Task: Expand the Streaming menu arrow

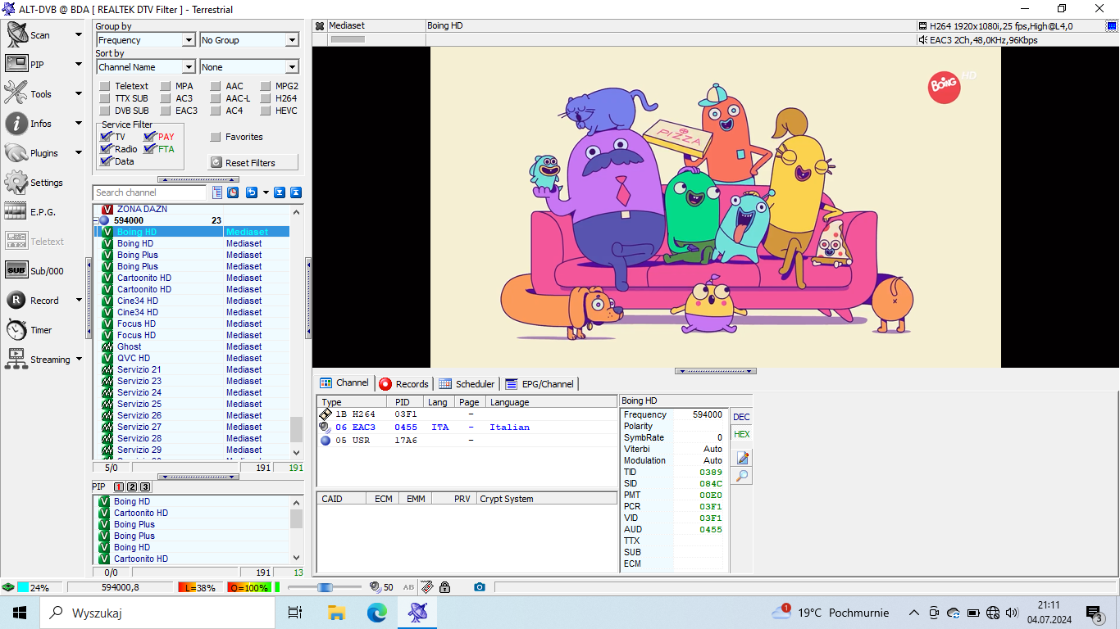Action: click(x=79, y=360)
